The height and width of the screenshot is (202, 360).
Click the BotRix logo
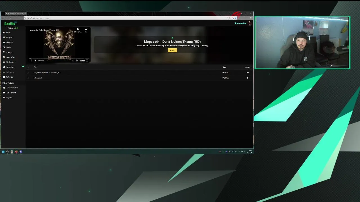[x=10, y=24]
